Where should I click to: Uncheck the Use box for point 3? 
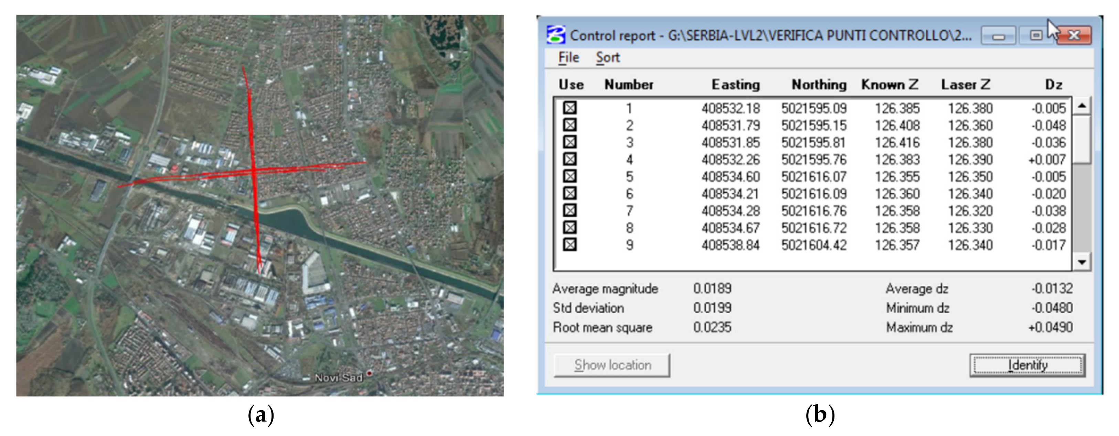pos(570,142)
